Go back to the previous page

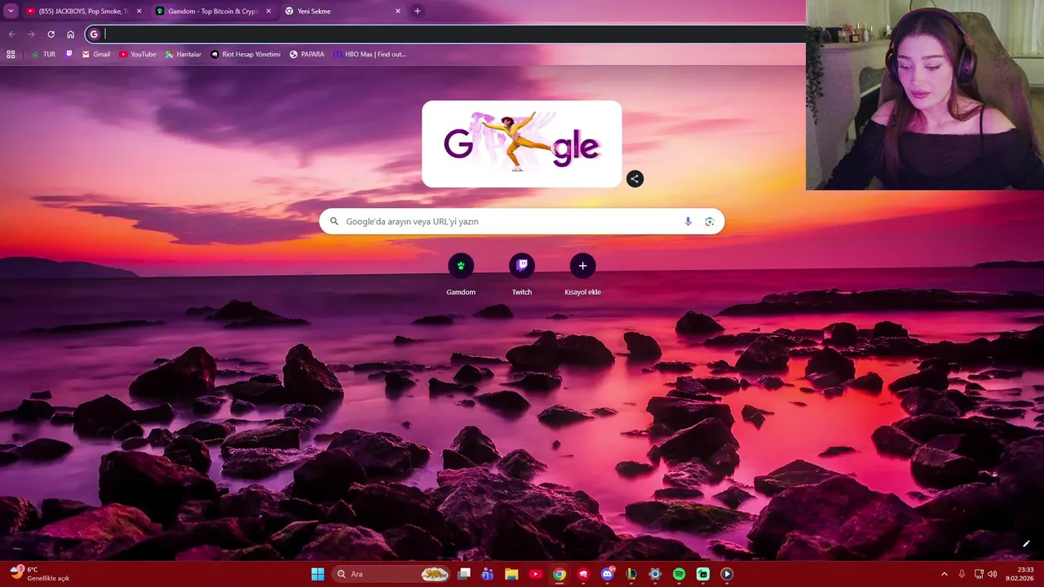pyautogui.click(x=11, y=34)
